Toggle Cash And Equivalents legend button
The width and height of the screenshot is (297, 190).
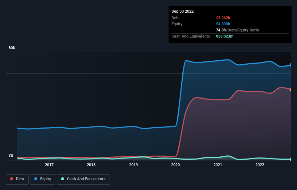[x=83, y=179]
